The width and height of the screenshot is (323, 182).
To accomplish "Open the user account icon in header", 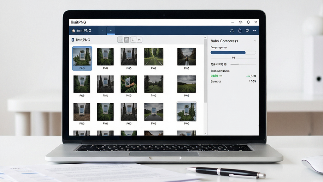I will coord(232,31).
